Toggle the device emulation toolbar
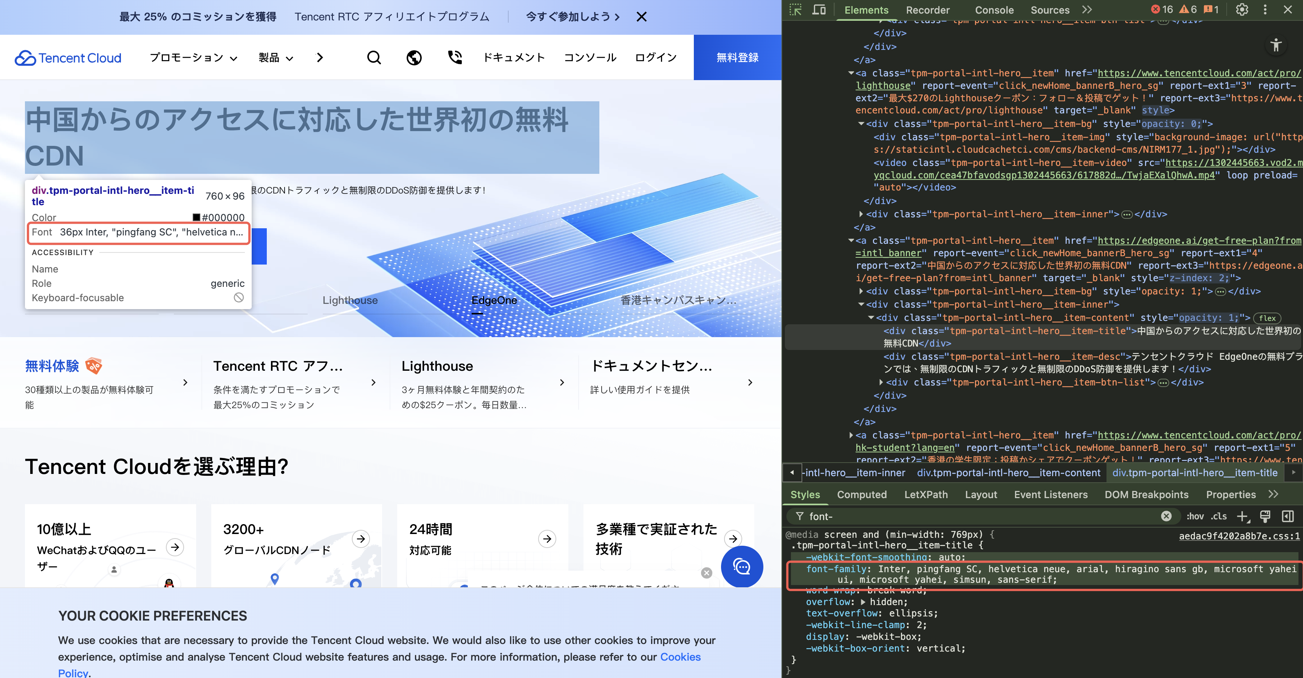1303x678 pixels. coord(819,9)
